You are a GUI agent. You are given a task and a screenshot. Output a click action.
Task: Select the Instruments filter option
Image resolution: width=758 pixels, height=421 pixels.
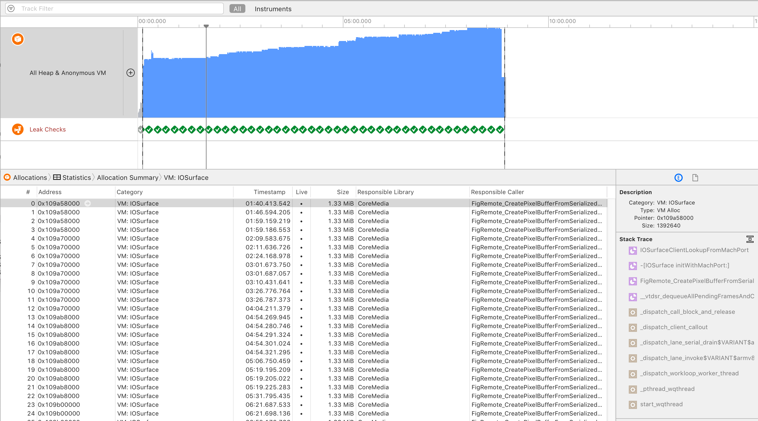tap(273, 9)
